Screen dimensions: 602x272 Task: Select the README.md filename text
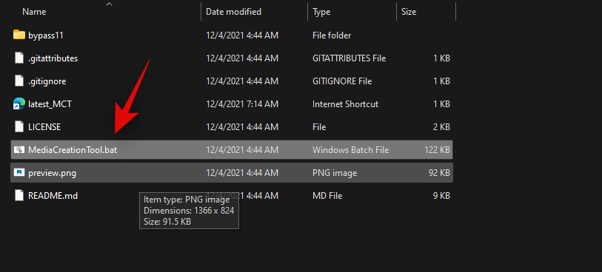tap(53, 196)
